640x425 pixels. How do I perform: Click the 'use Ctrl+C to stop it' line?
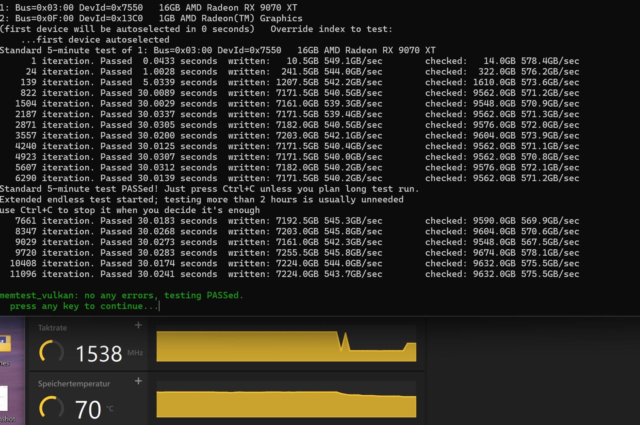tap(130, 210)
